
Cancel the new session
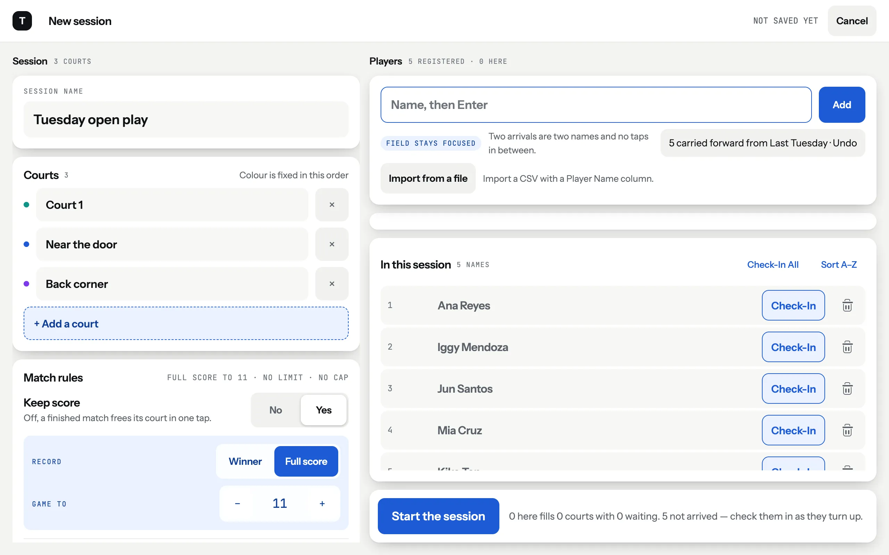click(x=852, y=21)
